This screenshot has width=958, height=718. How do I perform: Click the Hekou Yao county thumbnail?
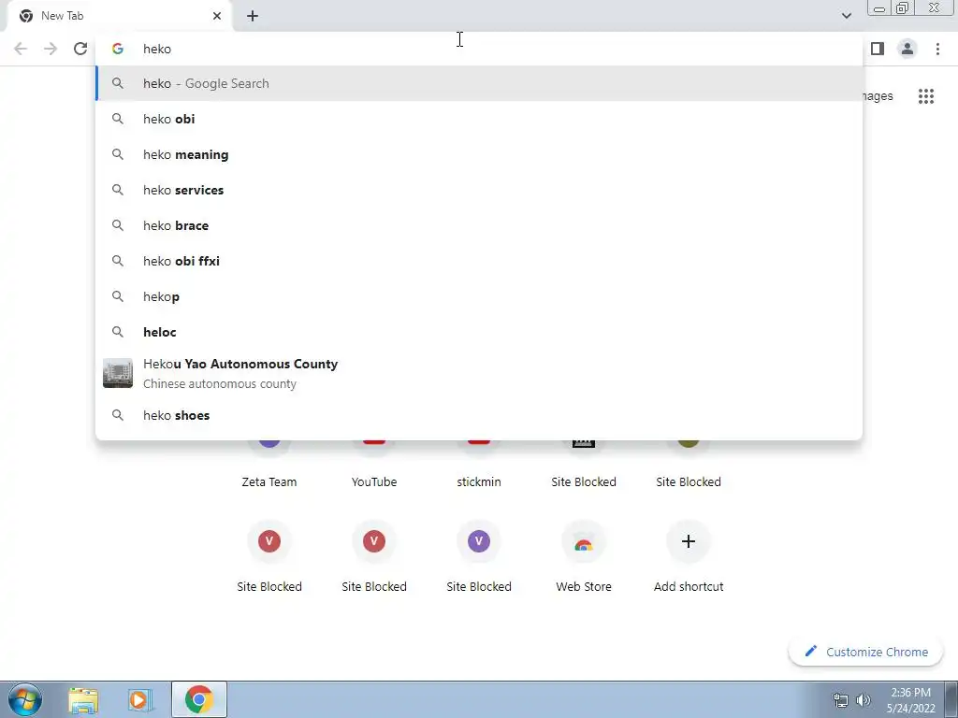(x=118, y=373)
